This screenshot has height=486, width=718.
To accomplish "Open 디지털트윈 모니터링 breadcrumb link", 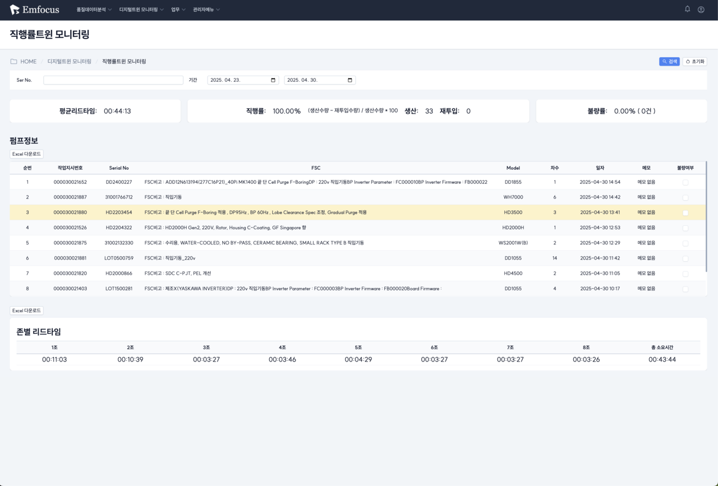I will tap(70, 62).
